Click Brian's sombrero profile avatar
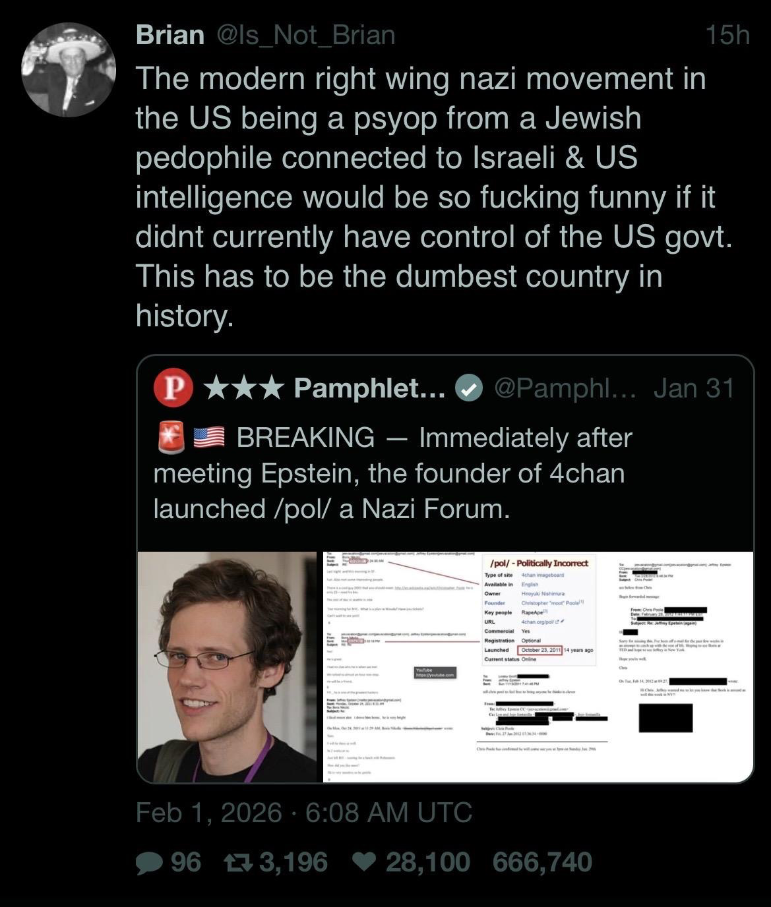The width and height of the screenshot is (771, 907). (69, 70)
